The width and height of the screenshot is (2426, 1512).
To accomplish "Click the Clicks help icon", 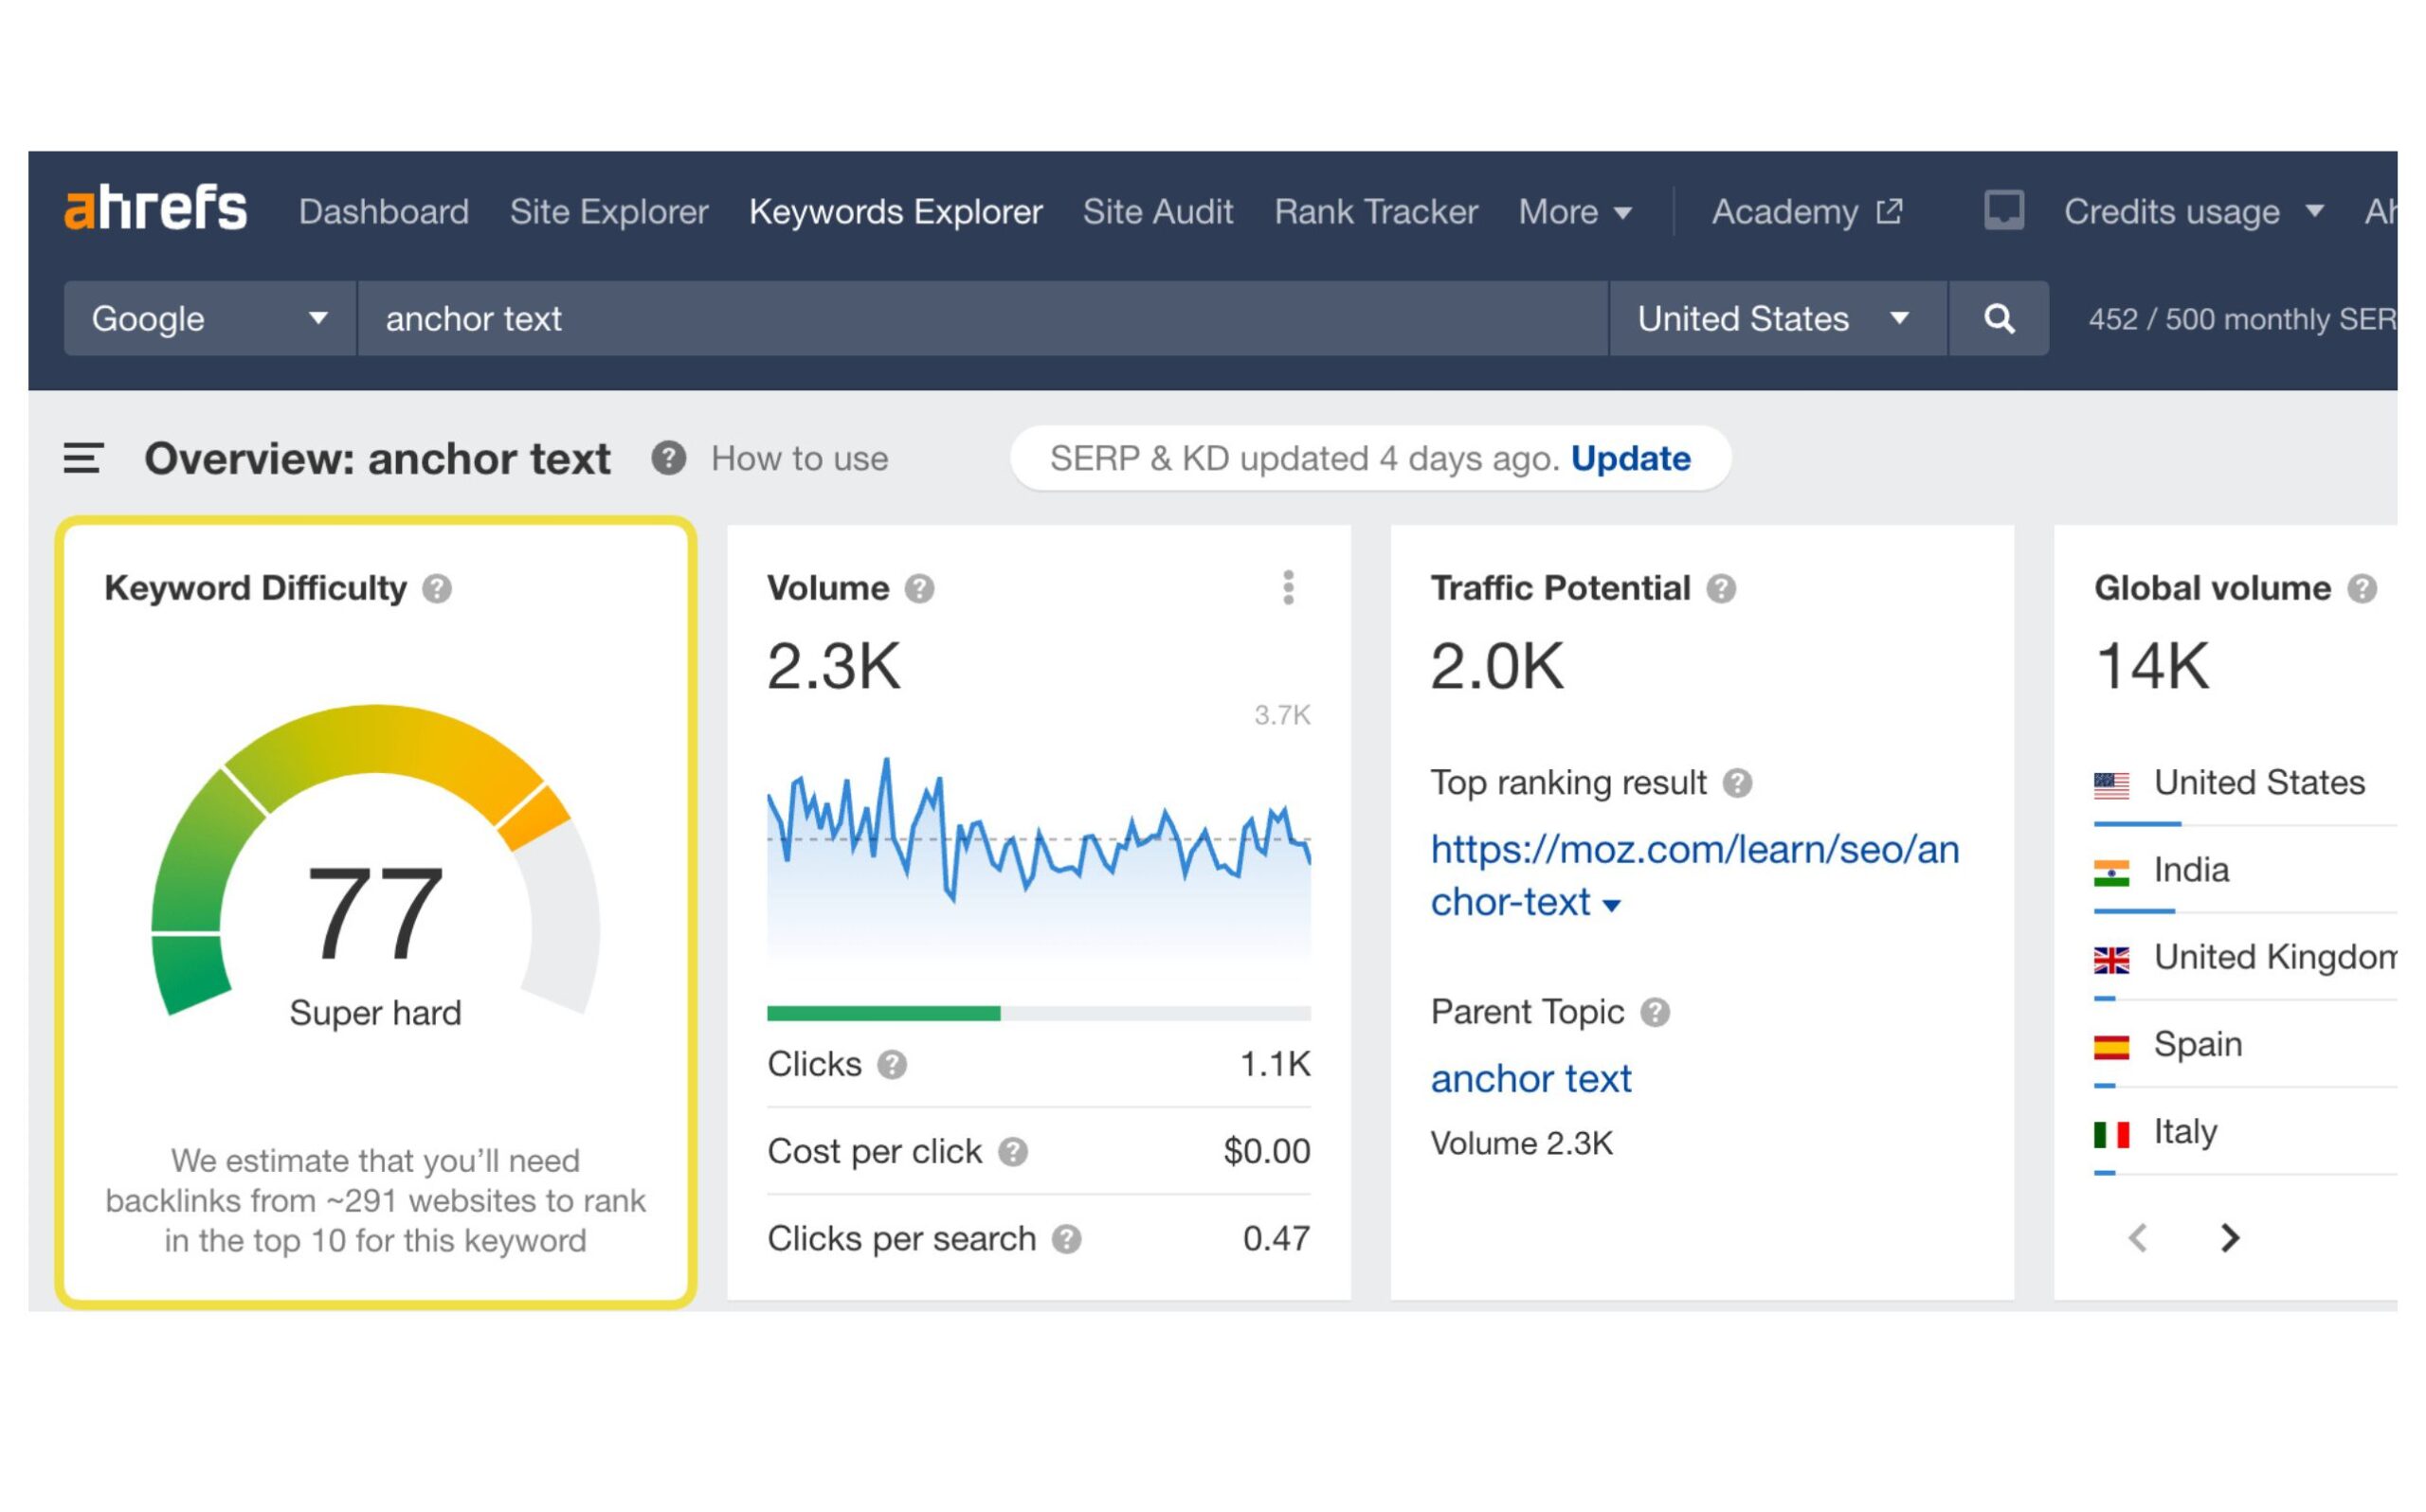I will click(891, 1064).
